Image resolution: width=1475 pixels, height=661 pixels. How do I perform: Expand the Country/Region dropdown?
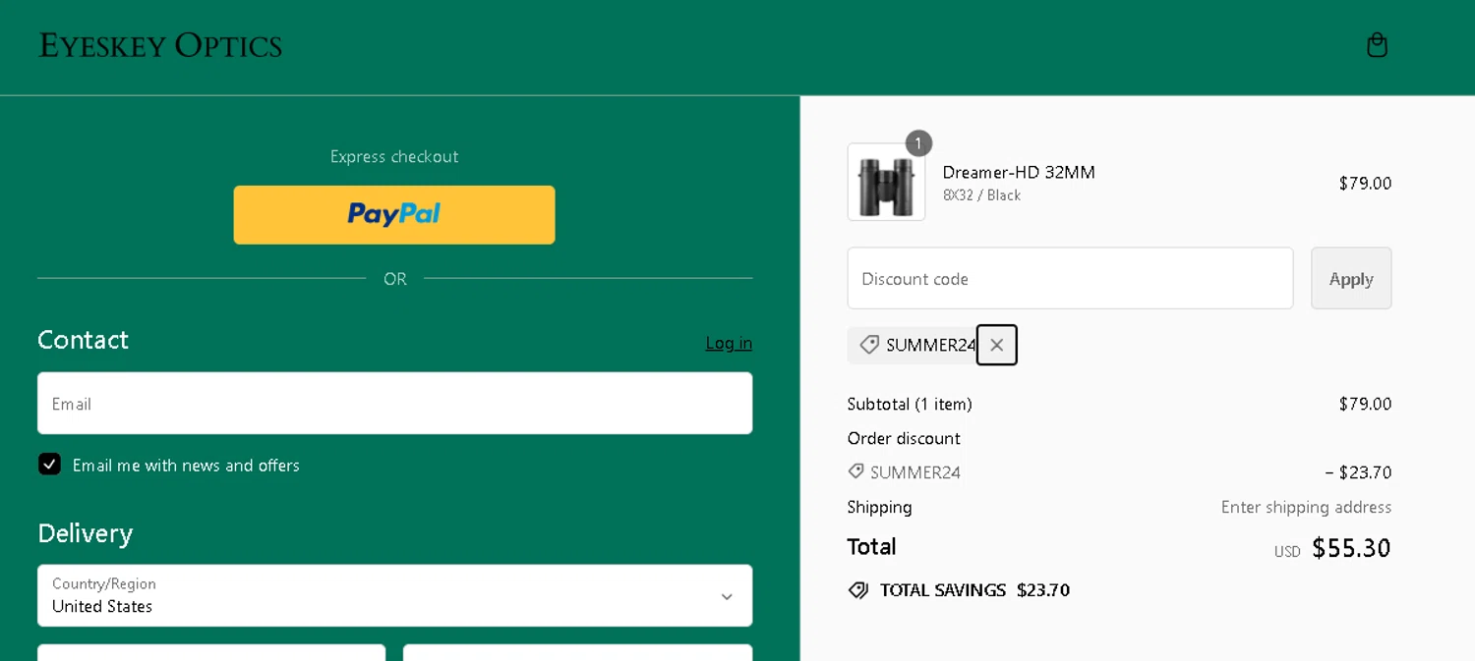click(x=394, y=595)
